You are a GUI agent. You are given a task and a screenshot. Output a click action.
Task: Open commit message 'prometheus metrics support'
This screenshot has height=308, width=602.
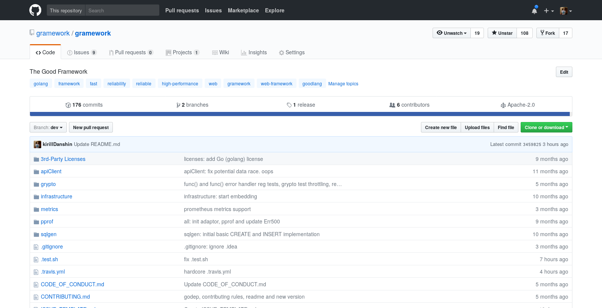pos(217,209)
